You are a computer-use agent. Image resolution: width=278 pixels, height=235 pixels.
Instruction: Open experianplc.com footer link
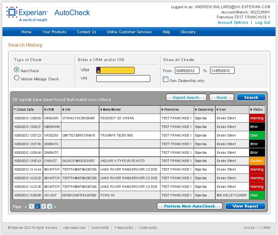coord(74,228)
